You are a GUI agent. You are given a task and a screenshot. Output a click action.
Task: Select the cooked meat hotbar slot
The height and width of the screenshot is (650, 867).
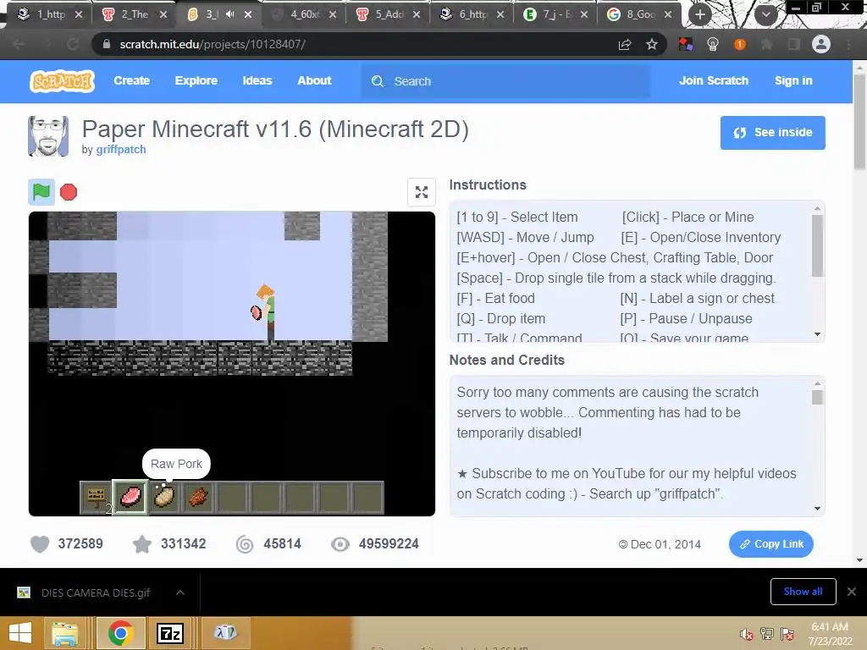(198, 497)
